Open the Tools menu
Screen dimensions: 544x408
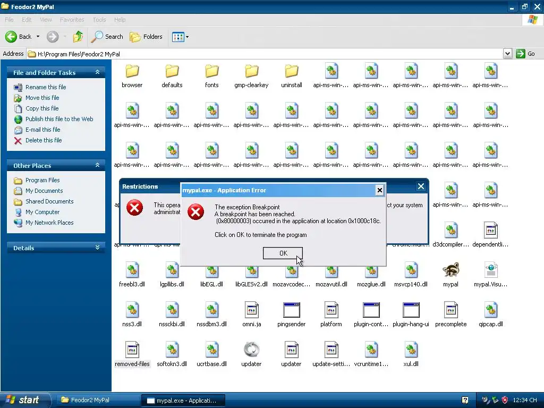pos(99,20)
